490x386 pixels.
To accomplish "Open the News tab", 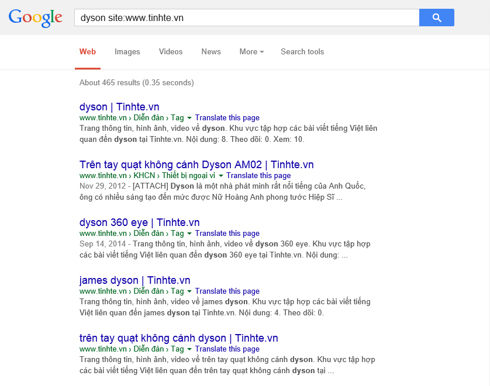I will 211,51.
